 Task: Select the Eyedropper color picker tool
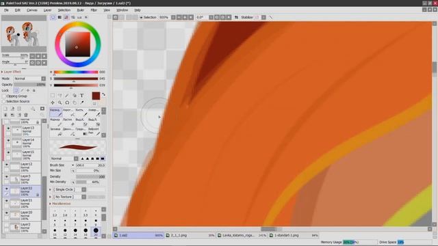82,102
